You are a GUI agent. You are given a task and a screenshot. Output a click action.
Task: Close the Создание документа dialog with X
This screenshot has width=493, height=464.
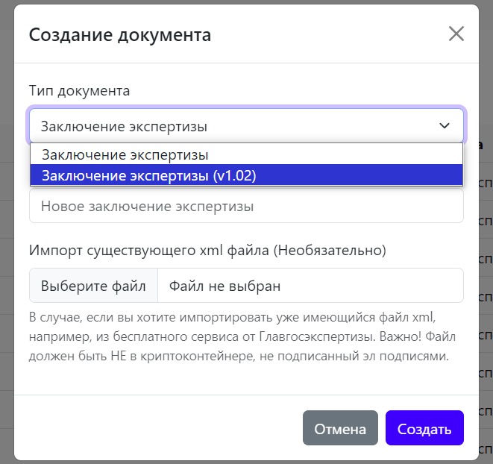456,34
